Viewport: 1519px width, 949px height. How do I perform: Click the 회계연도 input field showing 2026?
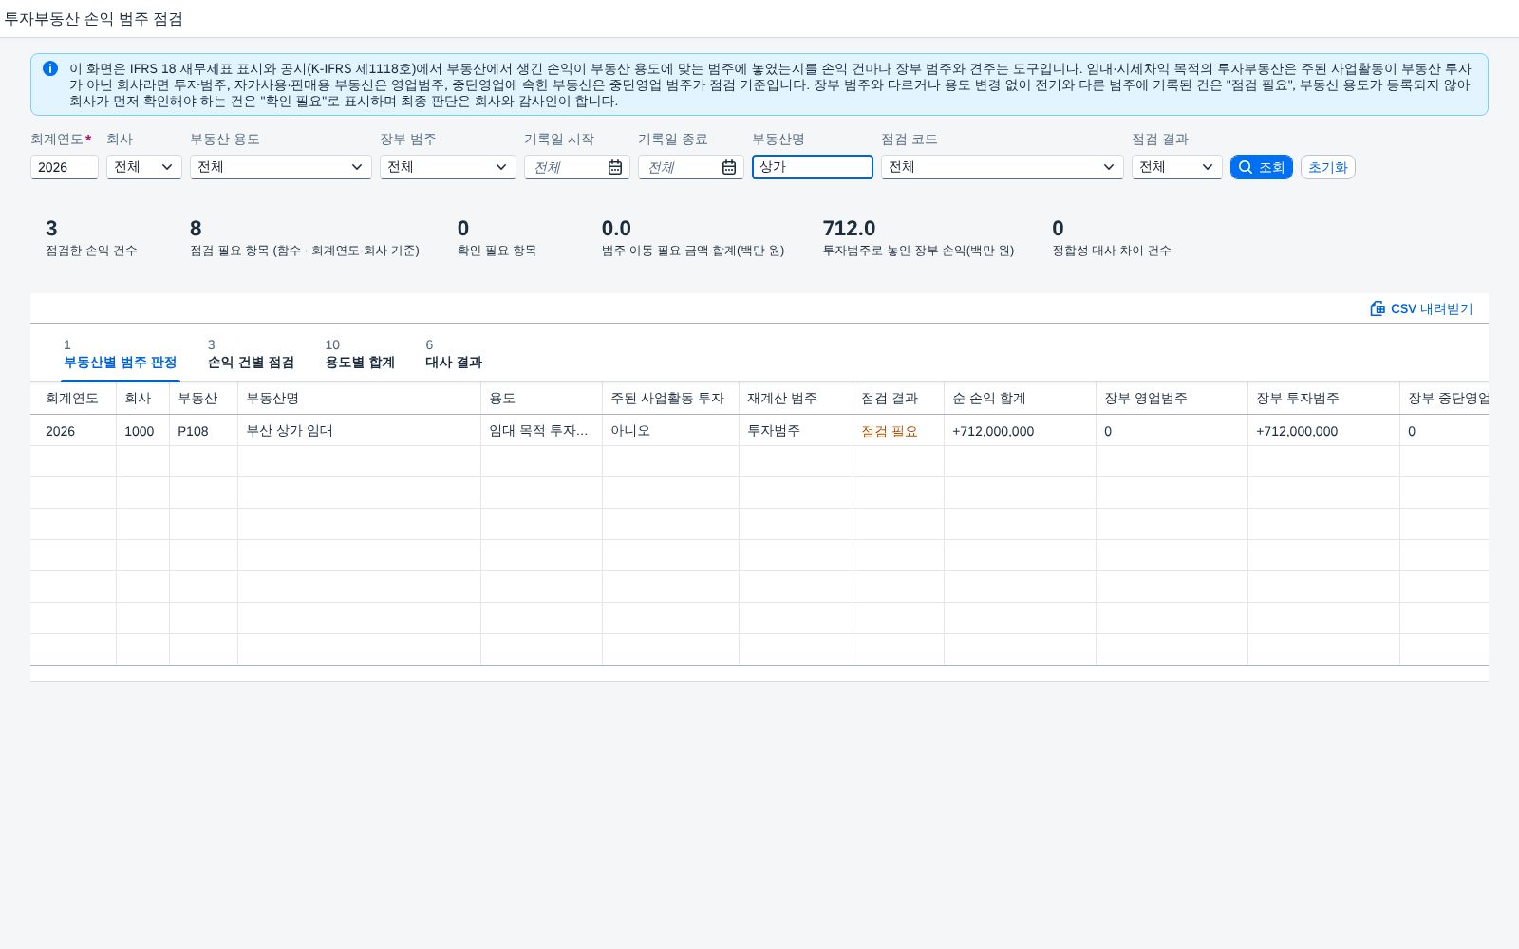(65, 167)
